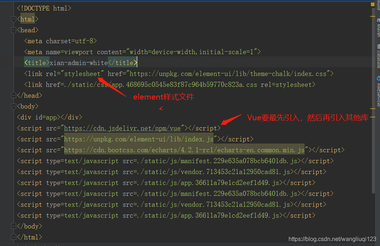
Task: Click the unpkg element-ui lib/index.js URL
Action: (x=138, y=139)
